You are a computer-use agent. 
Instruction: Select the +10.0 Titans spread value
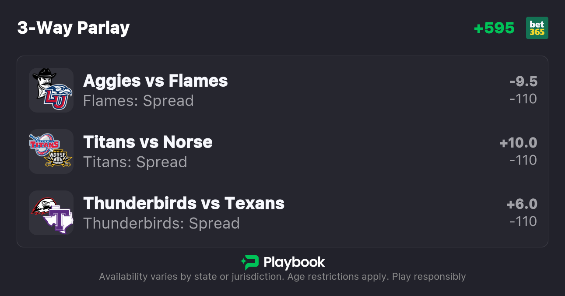(518, 143)
